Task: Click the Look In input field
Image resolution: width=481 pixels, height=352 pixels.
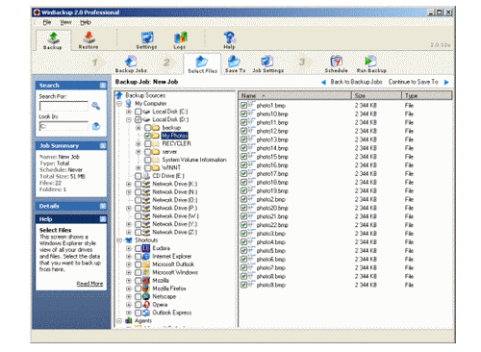Action: [x=63, y=126]
